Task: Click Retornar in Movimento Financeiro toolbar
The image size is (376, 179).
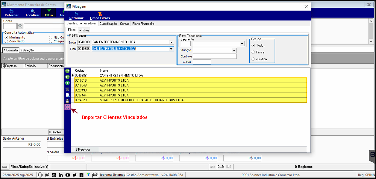Action: tap(12, 13)
